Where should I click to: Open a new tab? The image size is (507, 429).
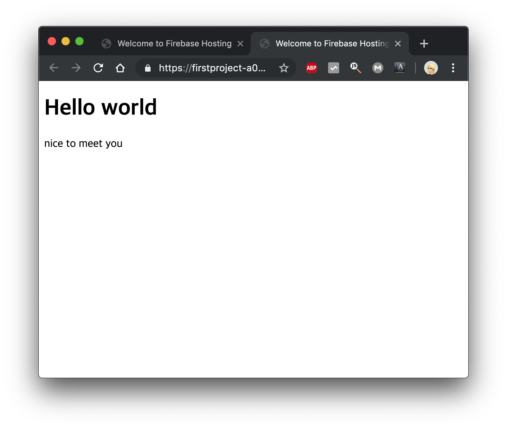[x=424, y=44]
